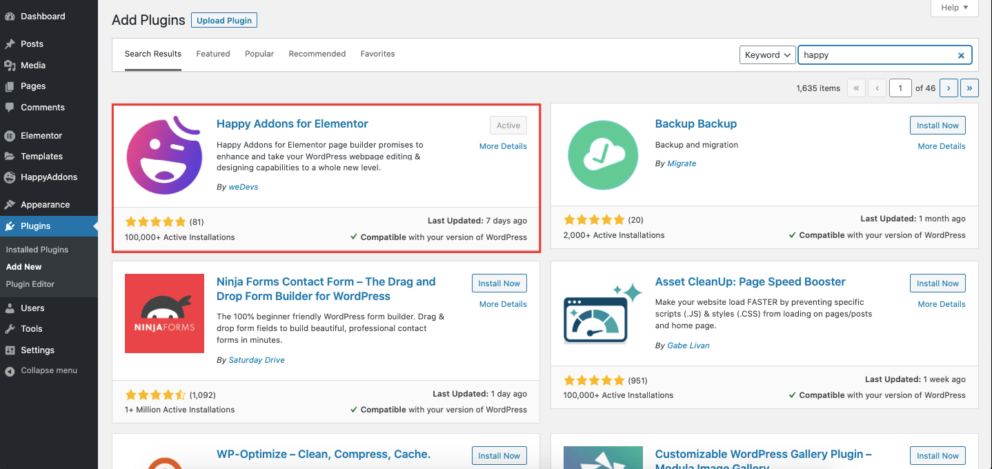Open More Details for Asset CleanUp
This screenshot has height=469, width=992.
click(x=942, y=304)
